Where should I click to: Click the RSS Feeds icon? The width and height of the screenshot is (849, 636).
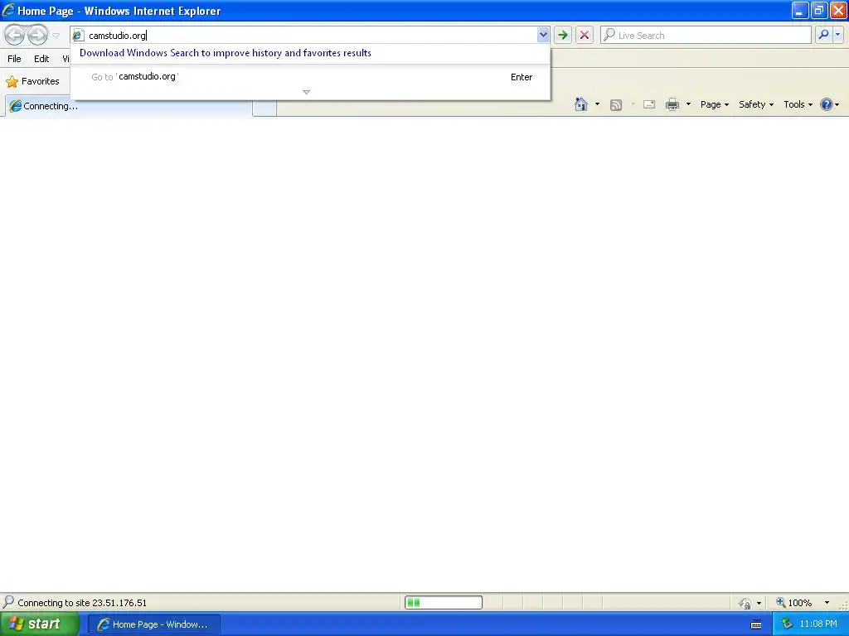click(616, 105)
